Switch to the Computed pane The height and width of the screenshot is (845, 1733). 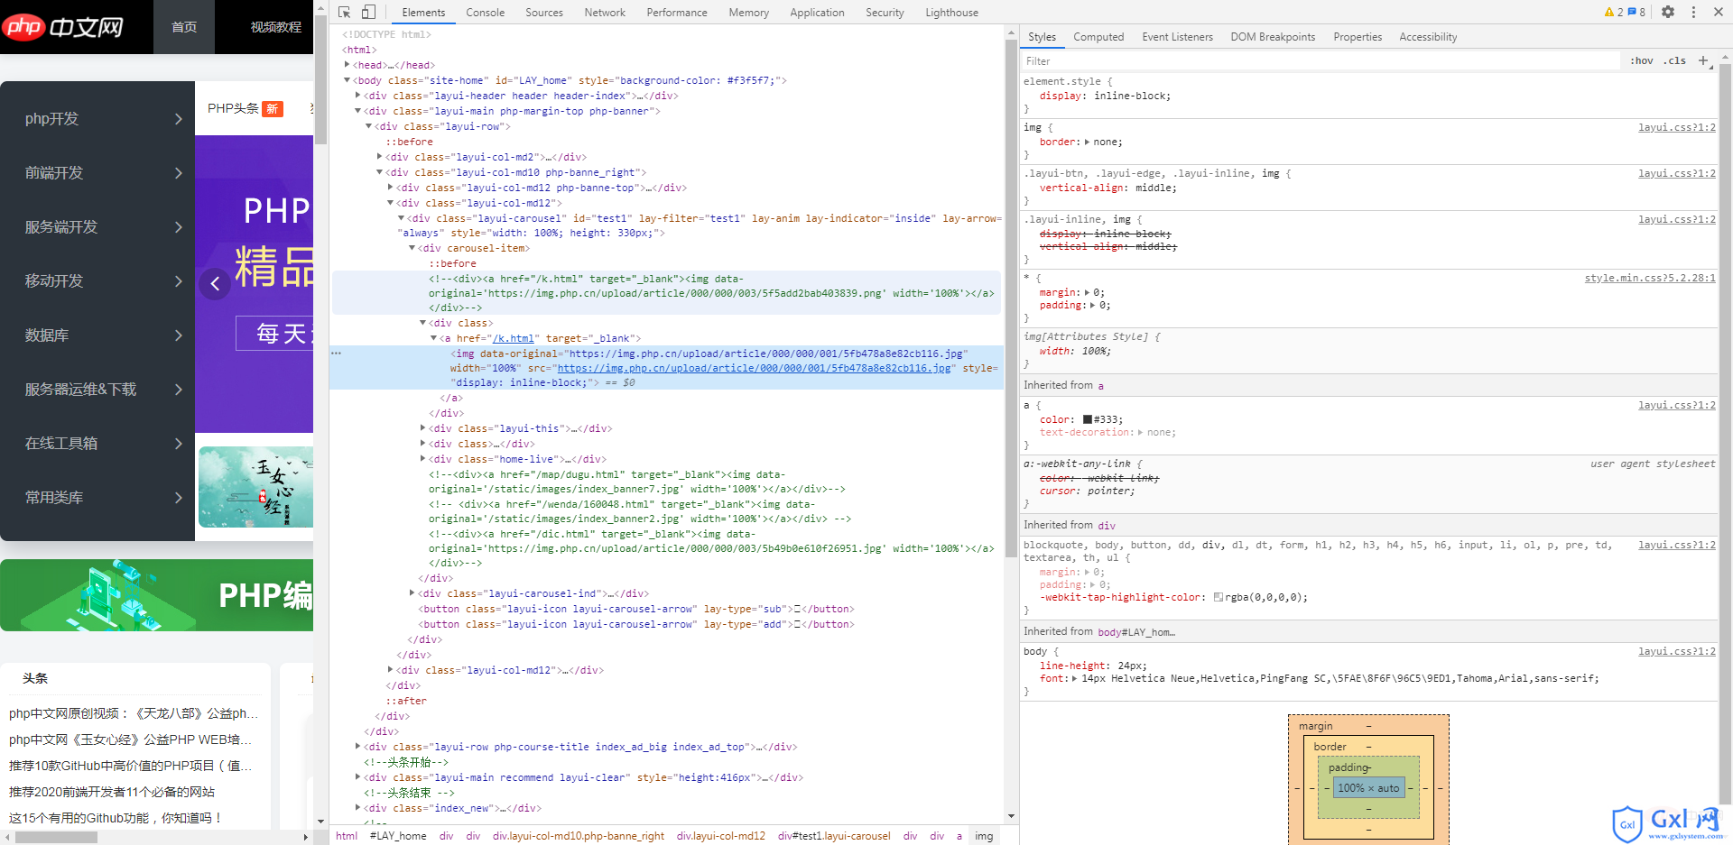[1098, 37]
